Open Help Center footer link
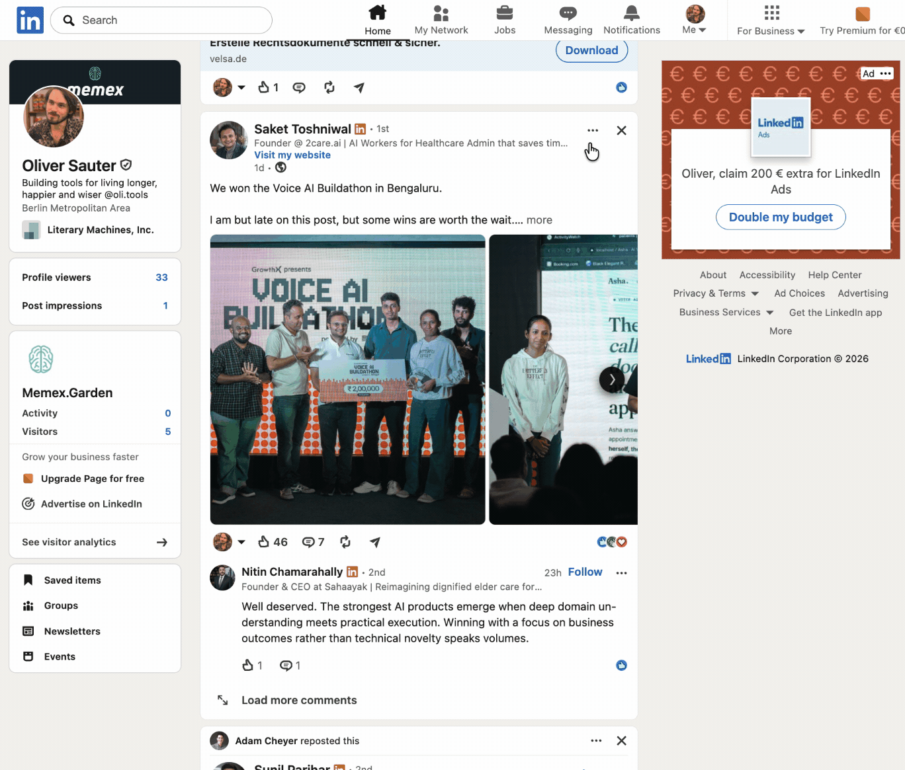Viewport: 905px width, 770px height. click(835, 275)
